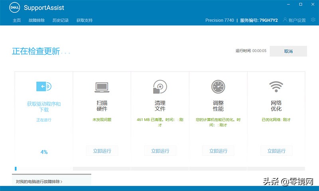The height and width of the screenshot is (191, 319).
Task: Click the 461 MB 已清理 status text
Action: [160, 122]
